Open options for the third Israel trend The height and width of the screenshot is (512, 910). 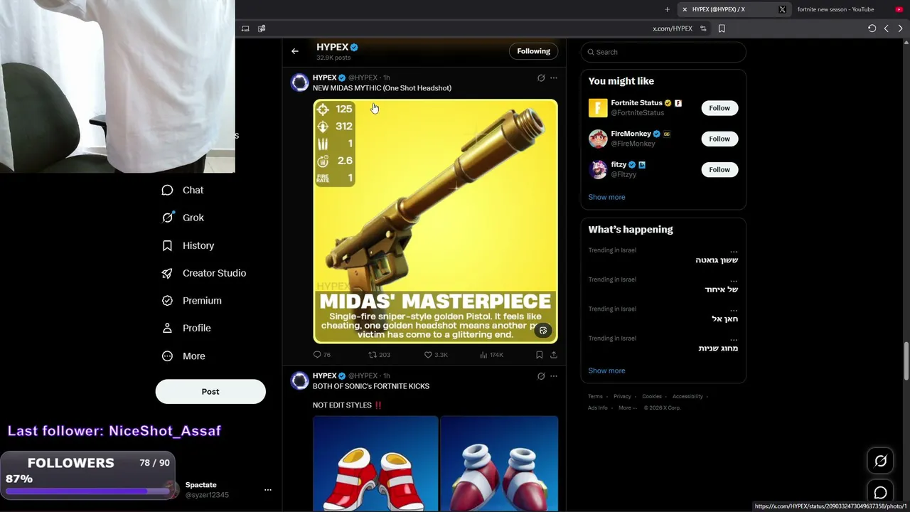[734, 309]
